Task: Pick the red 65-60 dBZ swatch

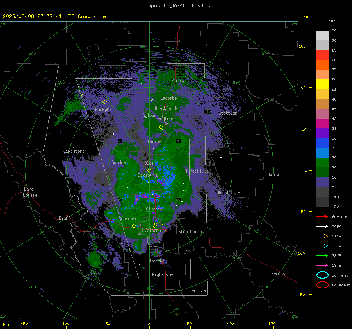Action: click(322, 55)
